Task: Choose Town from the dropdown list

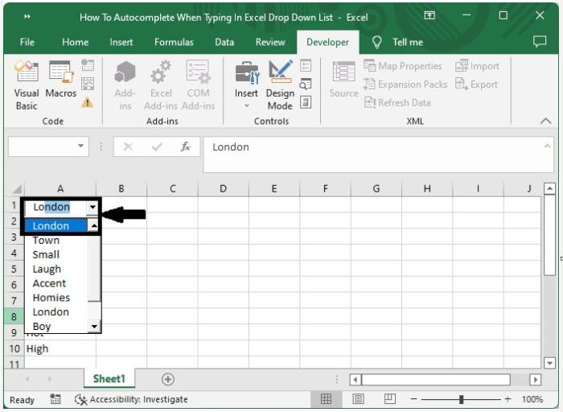Action: tap(56, 241)
